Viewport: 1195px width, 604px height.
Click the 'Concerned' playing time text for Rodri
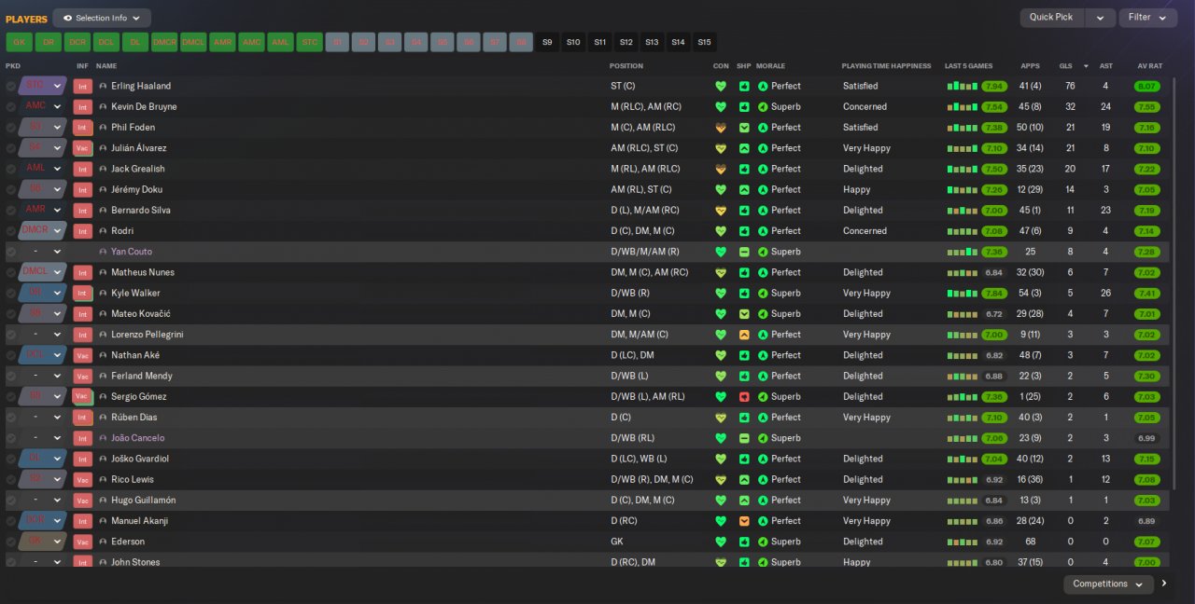click(865, 231)
